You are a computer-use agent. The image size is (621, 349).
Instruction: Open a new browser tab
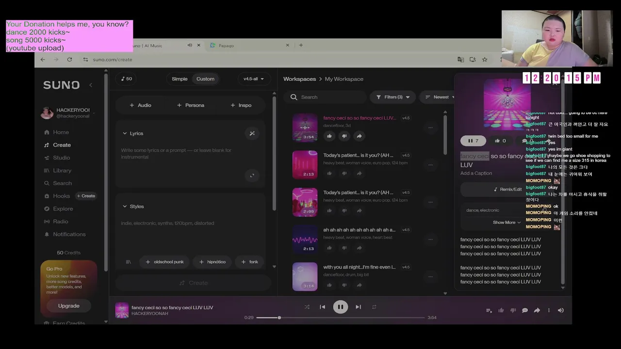[301, 45]
